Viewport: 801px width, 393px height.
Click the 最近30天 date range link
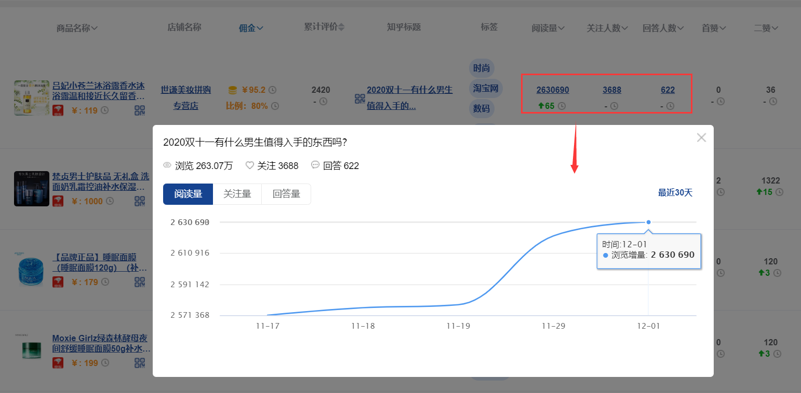(x=675, y=192)
